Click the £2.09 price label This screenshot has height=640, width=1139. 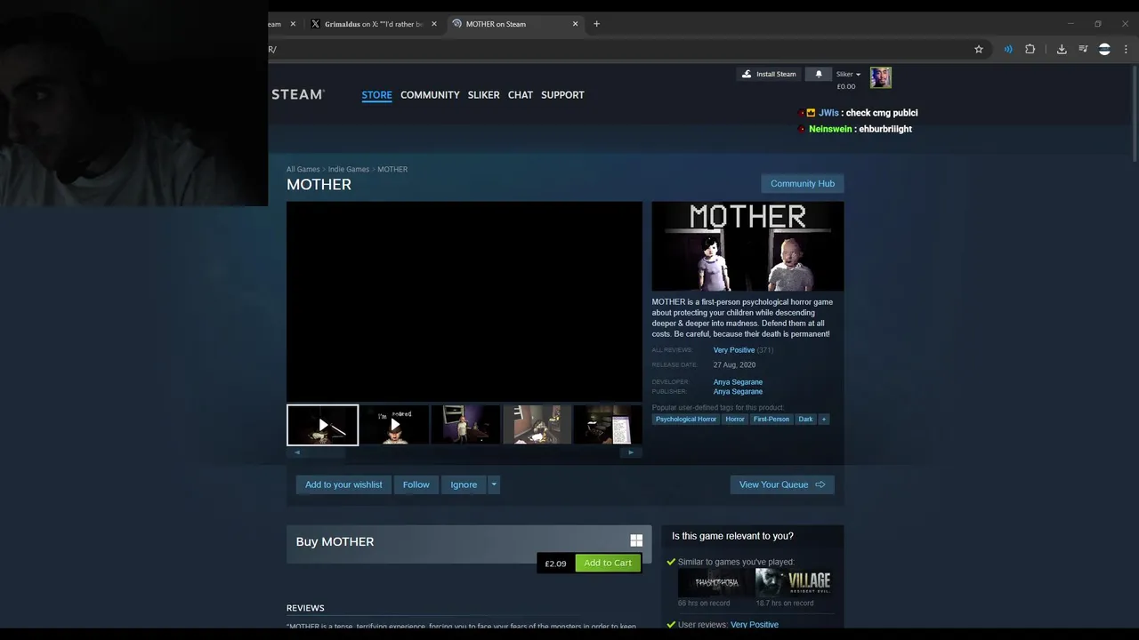555,564
